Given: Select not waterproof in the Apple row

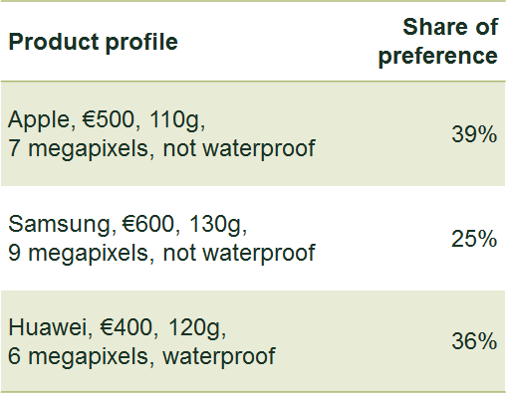Looking at the screenshot, I should point(239,150).
